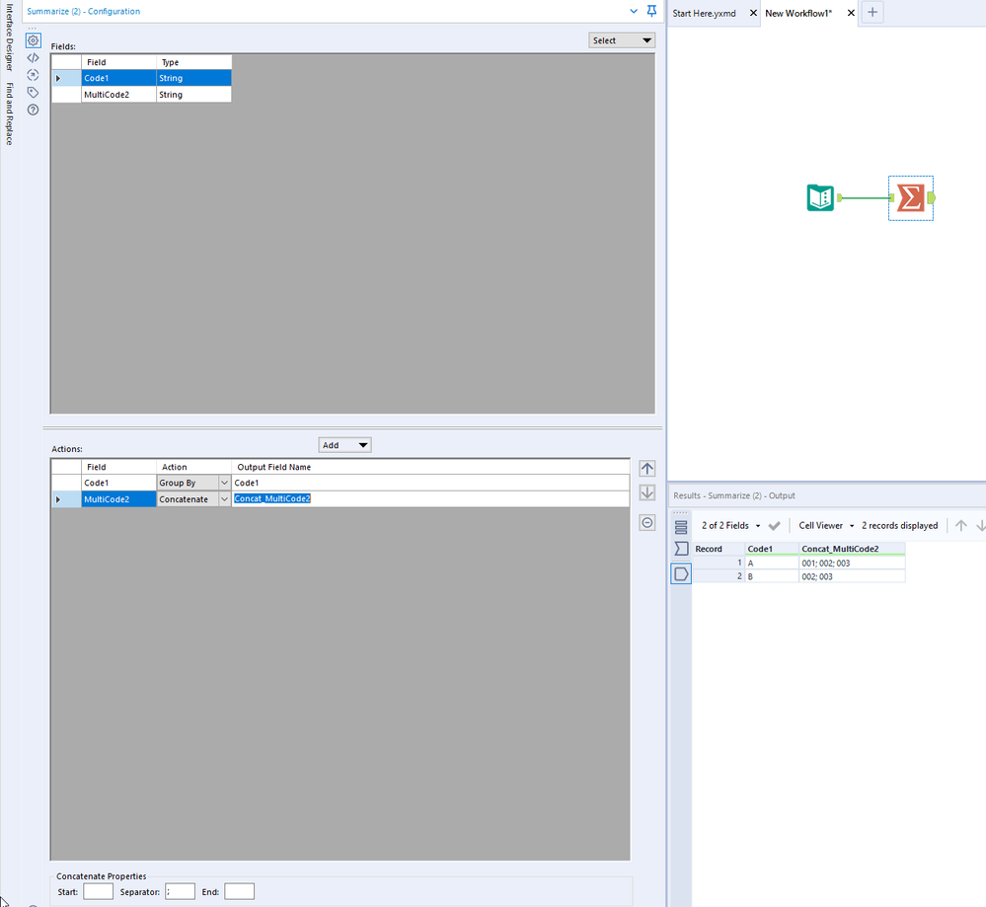
Task: Edit Code1 output field name
Action: pyautogui.click(x=430, y=483)
